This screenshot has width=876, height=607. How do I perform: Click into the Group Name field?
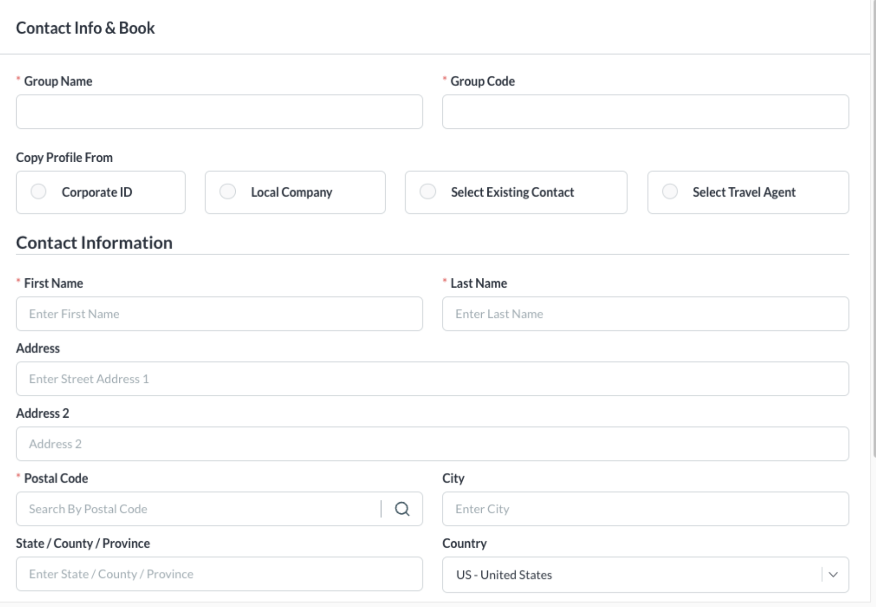pos(219,112)
